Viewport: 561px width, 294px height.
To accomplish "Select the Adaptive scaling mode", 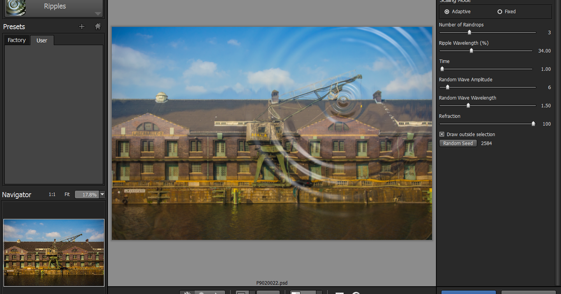I will coord(458,12).
